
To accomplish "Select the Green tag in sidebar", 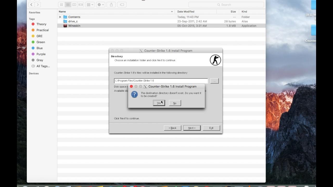I will (x=38, y=42).
